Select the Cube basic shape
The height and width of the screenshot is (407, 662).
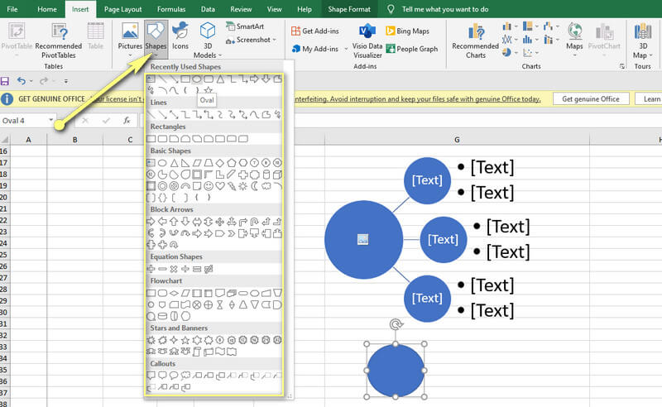click(277, 175)
